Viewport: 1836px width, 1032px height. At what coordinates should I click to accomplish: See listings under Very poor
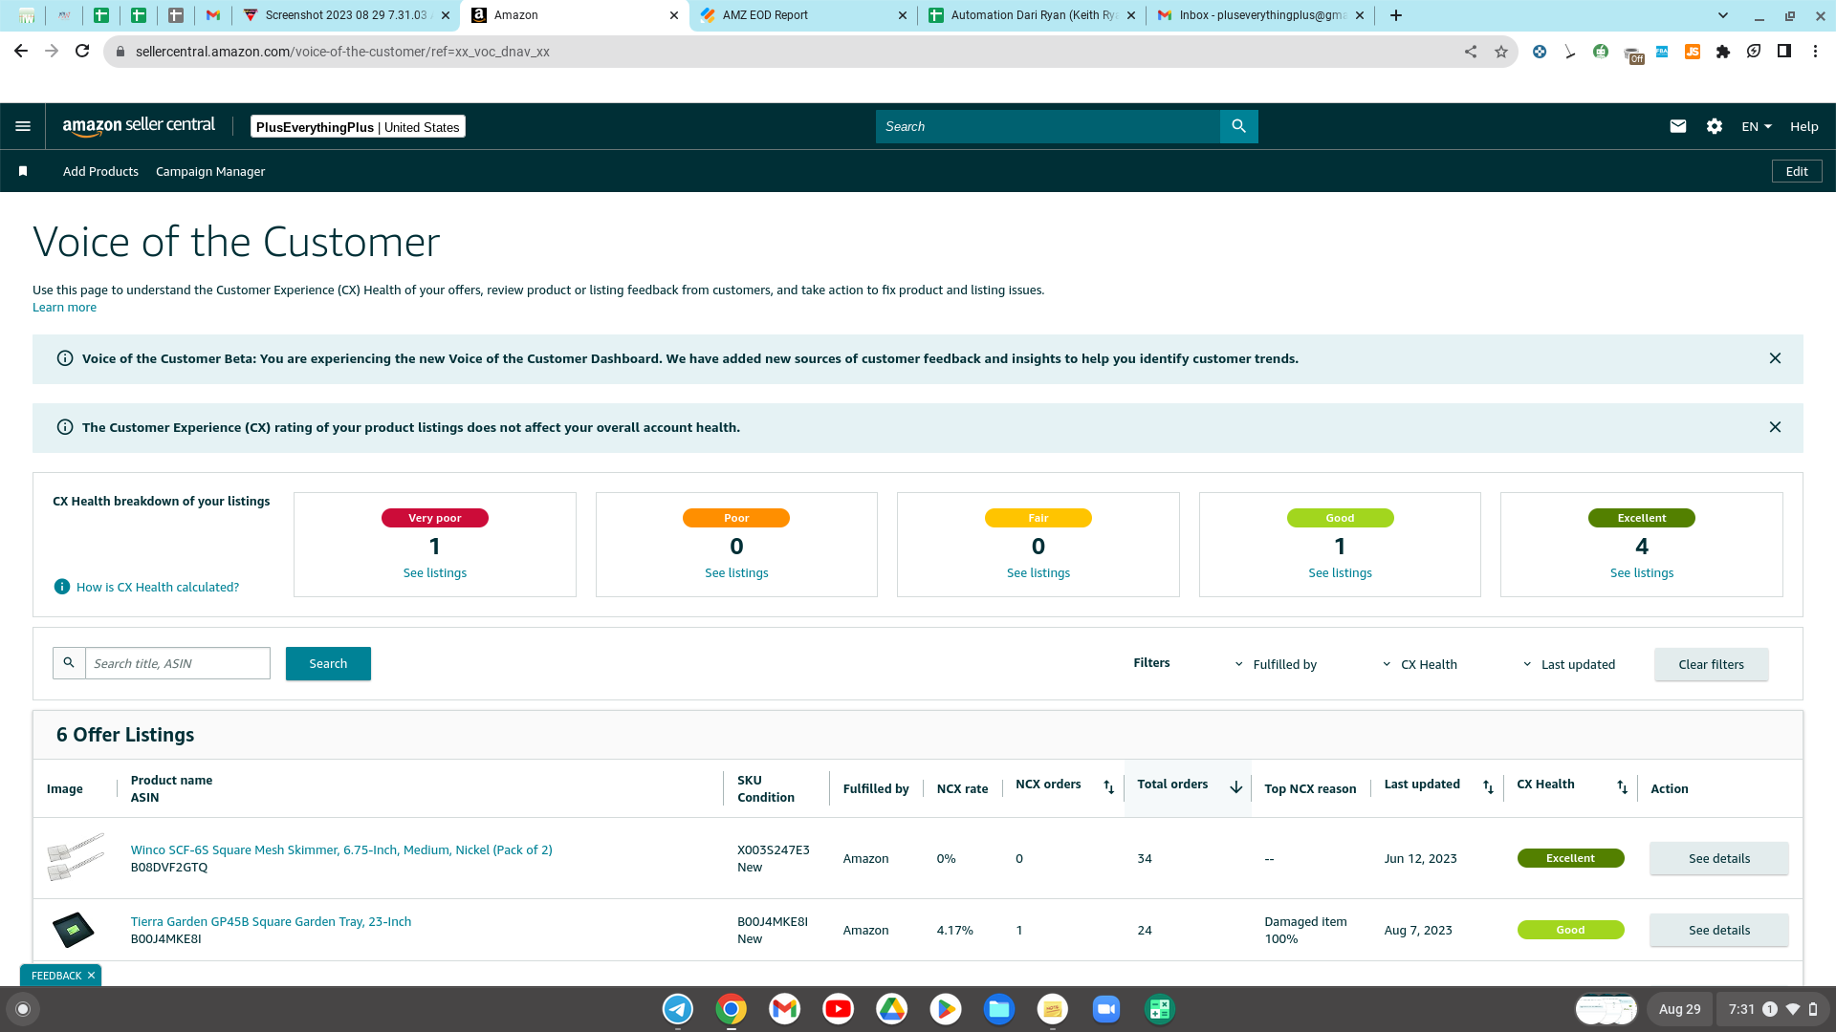pos(435,572)
